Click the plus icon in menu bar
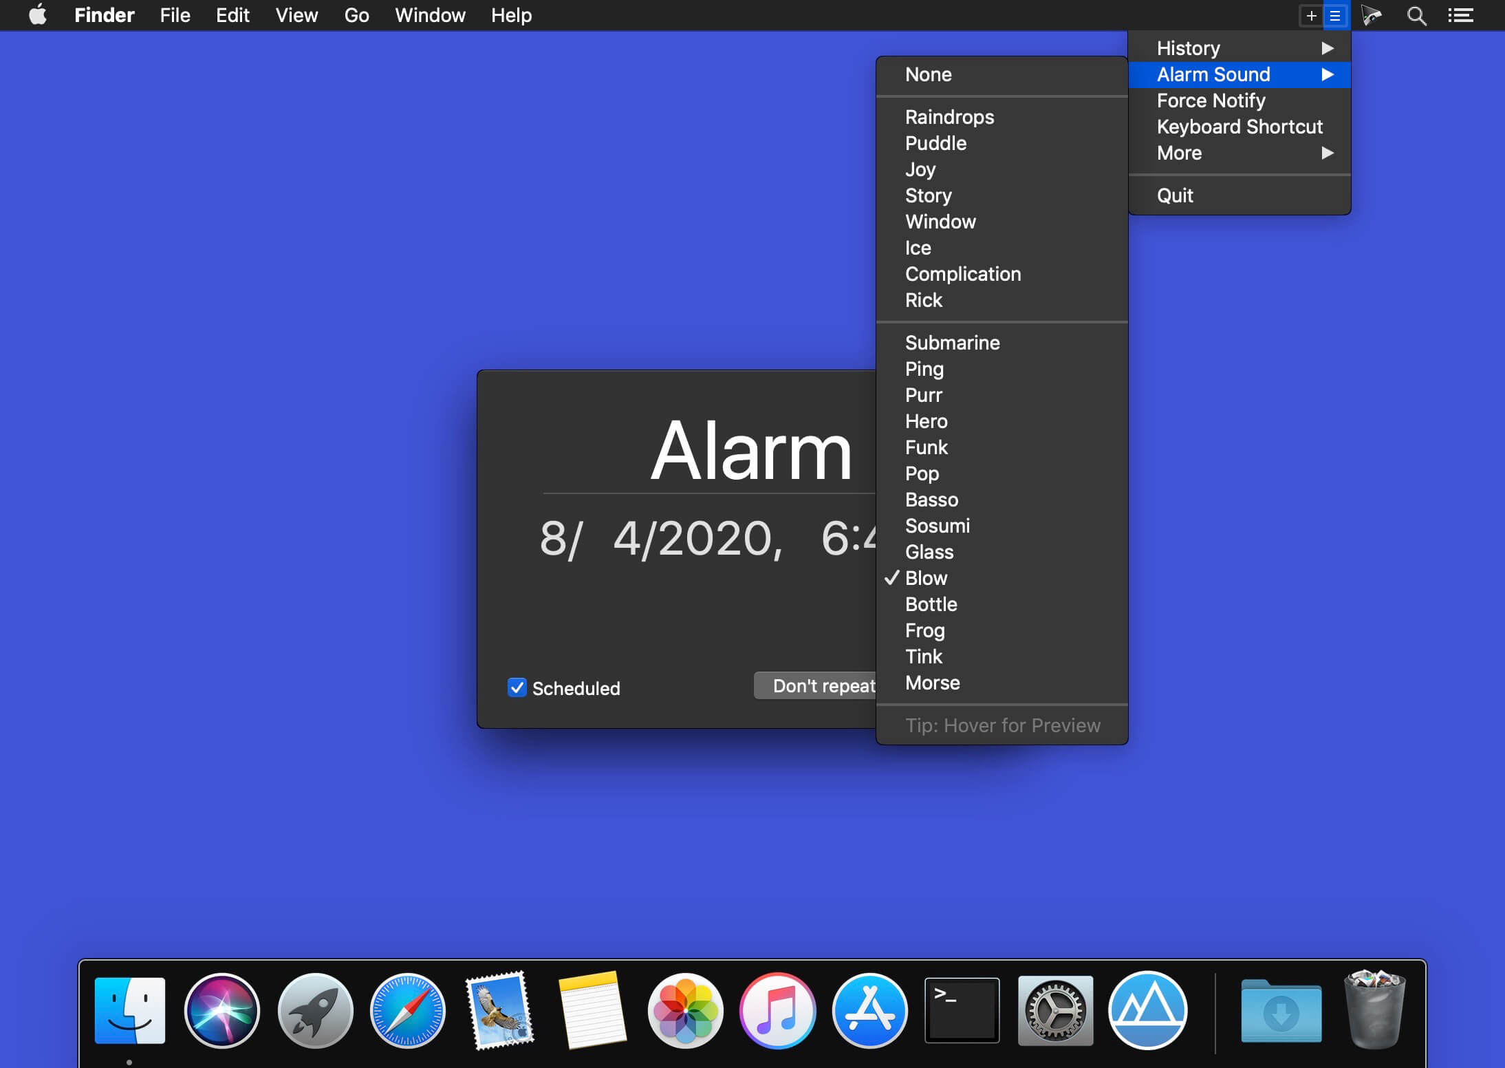Image resolution: width=1505 pixels, height=1068 pixels. click(x=1311, y=16)
